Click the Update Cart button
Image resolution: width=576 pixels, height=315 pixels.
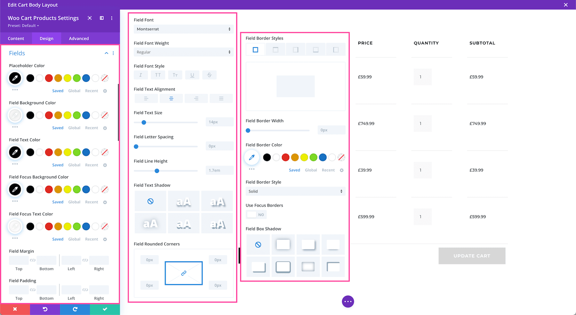click(472, 256)
